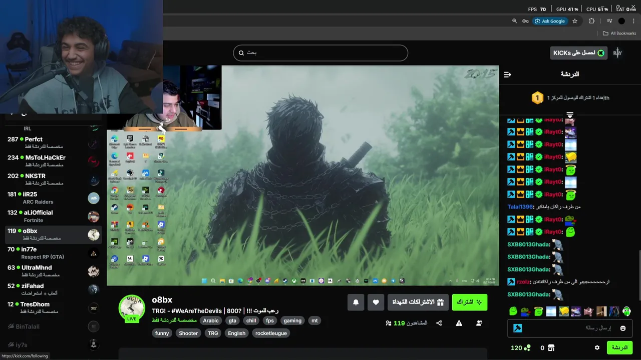The height and width of the screenshot is (360, 641).
Task: Insert green headphones emote in quick bar
Action: tap(626, 311)
